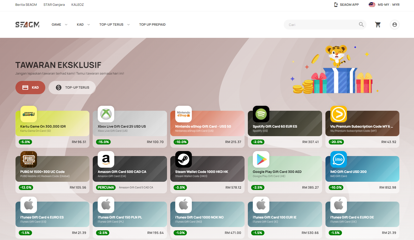
Task: Open Berita SEAGM link
Action: pyautogui.click(x=26, y=5)
